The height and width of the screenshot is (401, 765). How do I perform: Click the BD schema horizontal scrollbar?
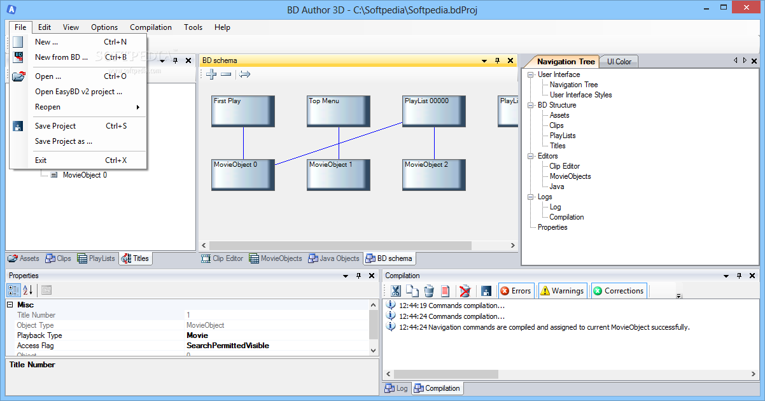click(340, 245)
